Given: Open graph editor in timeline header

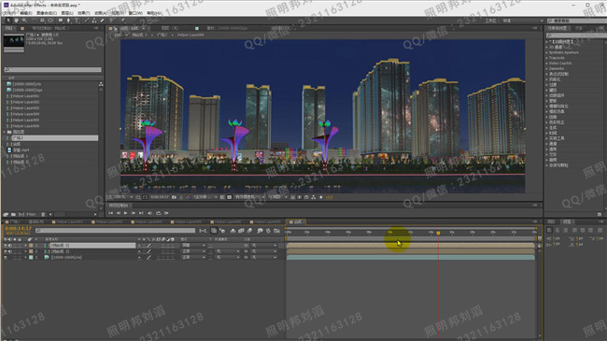Looking at the screenshot, I should pyautogui.click(x=276, y=231).
